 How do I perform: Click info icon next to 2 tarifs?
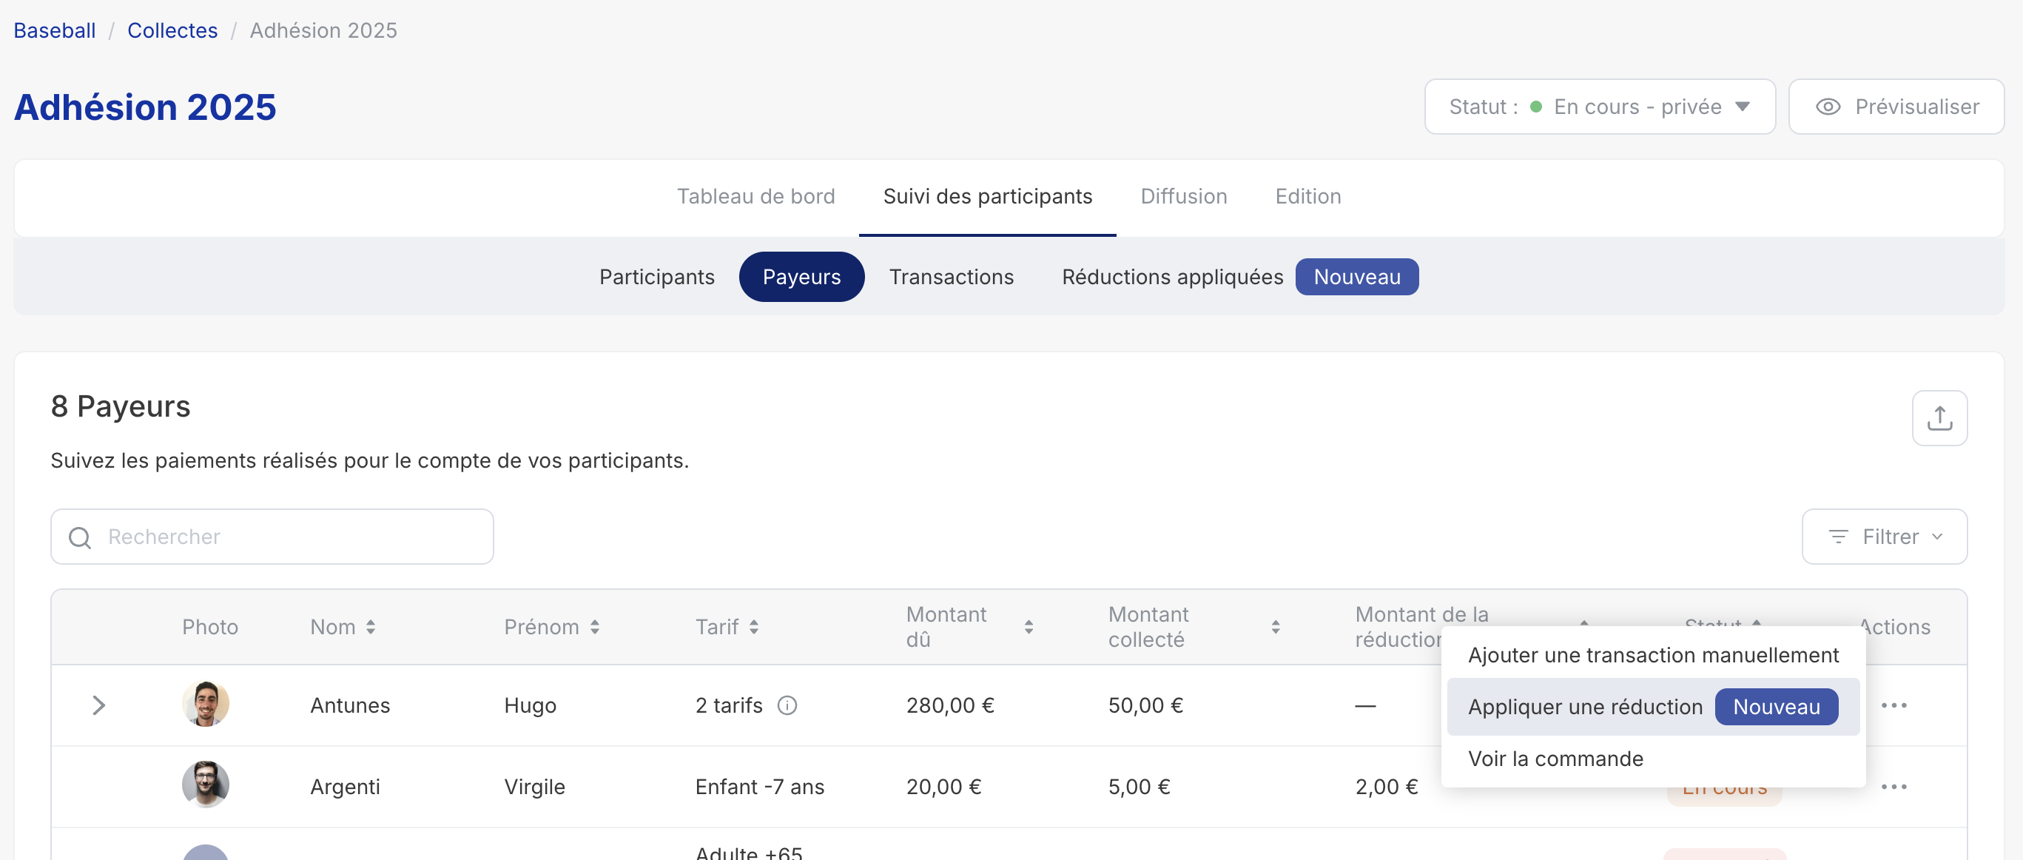pyautogui.click(x=787, y=705)
